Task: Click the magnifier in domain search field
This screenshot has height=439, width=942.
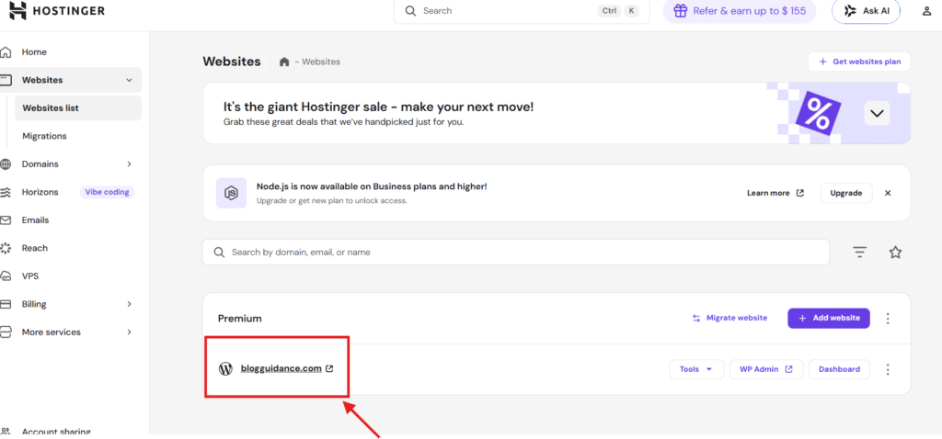Action: [x=219, y=253]
